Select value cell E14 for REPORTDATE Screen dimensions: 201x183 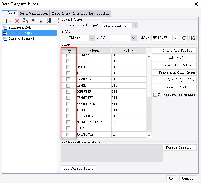129,104
